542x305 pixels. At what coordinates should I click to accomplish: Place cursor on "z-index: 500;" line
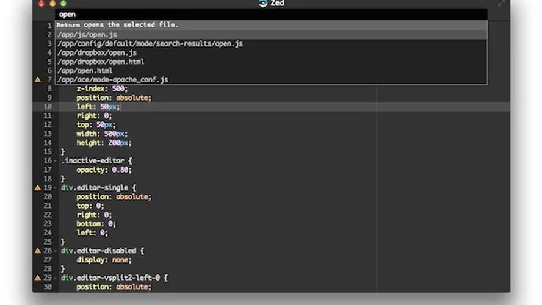(102, 89)
